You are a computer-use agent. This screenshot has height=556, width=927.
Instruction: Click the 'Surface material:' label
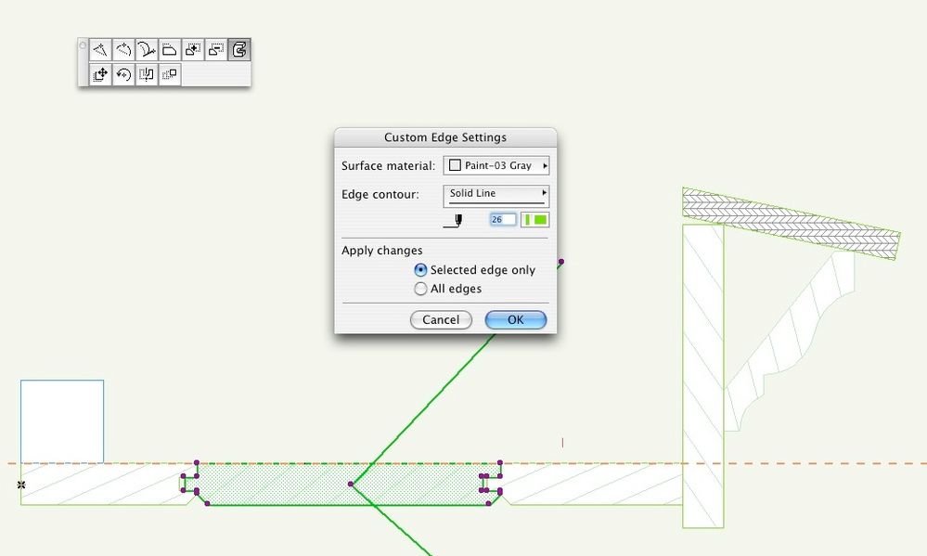[x=389, y=165]
